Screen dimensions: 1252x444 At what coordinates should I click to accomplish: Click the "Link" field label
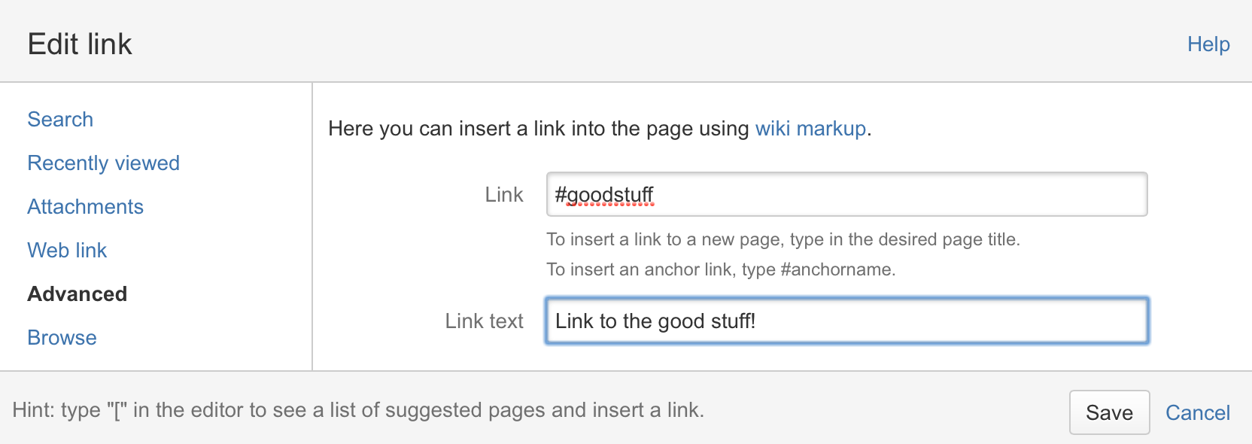click(x=504, y=195)
